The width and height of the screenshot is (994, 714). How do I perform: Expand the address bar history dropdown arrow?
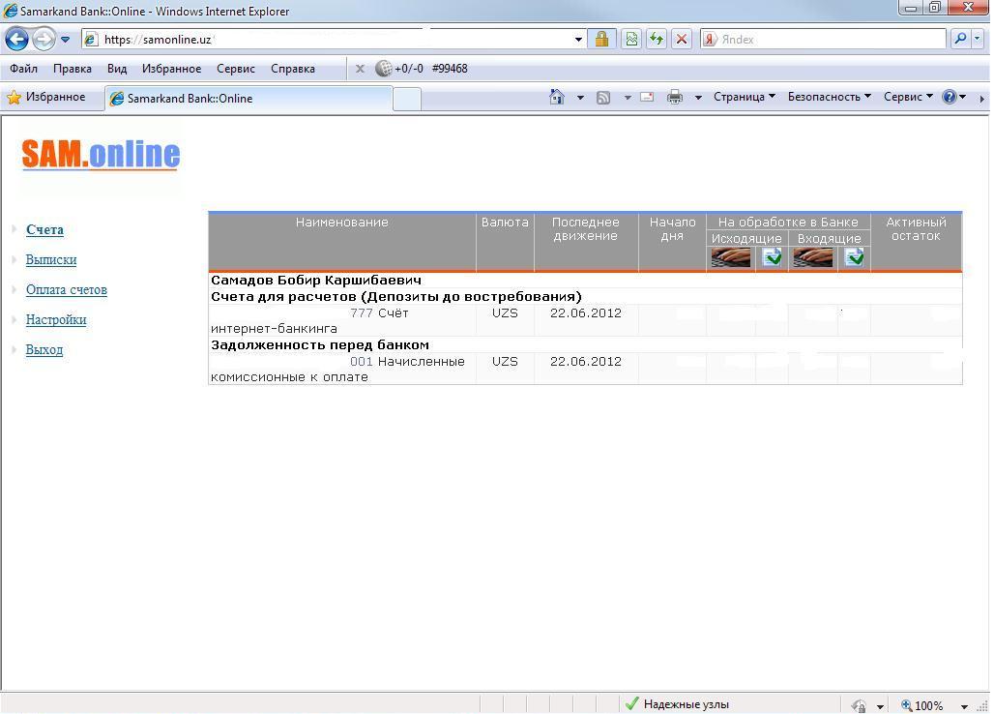tap(578, 40)
